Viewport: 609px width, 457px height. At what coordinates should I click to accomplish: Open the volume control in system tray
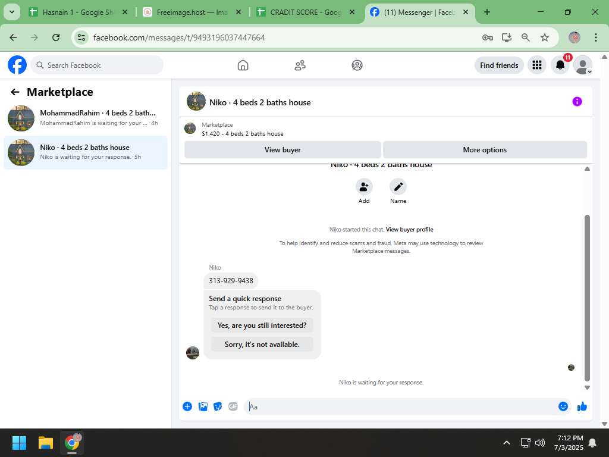tap(540, 443)
